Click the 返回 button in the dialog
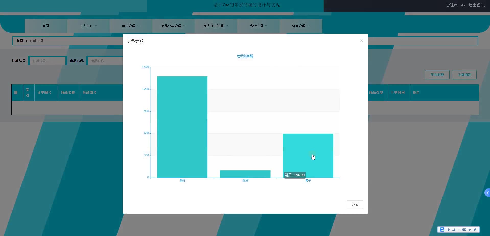This screenshot has height=236, width=490. click(355, 205)
